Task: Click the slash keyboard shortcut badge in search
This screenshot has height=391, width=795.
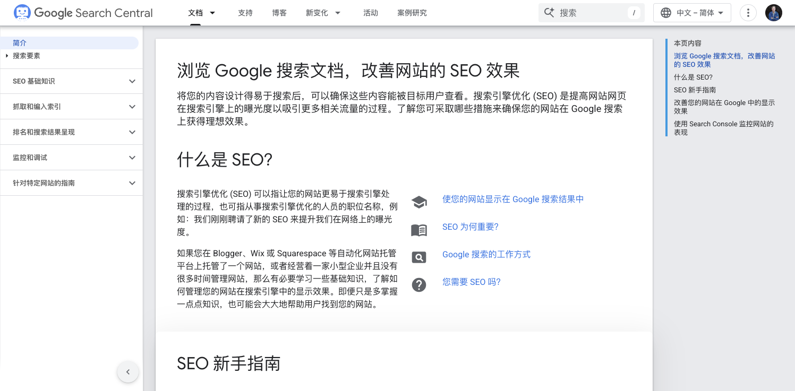Action: (x=634, y=13)
